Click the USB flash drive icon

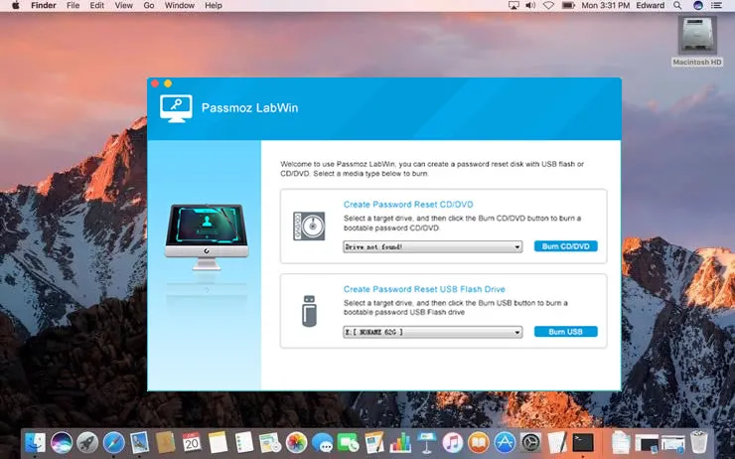309,311
